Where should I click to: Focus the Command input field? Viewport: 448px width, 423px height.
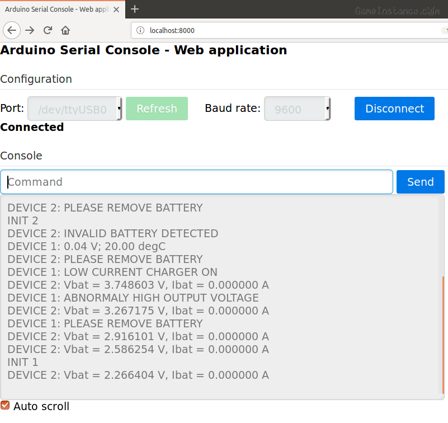[196, 182]
